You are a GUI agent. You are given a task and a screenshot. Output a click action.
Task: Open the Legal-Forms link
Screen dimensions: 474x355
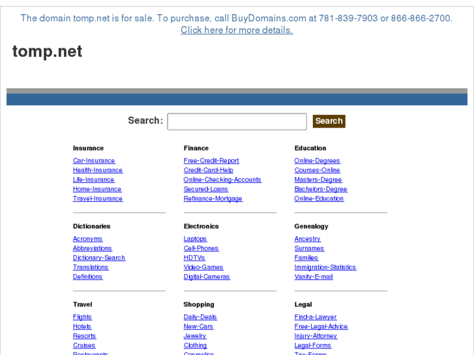coord(313,345)
